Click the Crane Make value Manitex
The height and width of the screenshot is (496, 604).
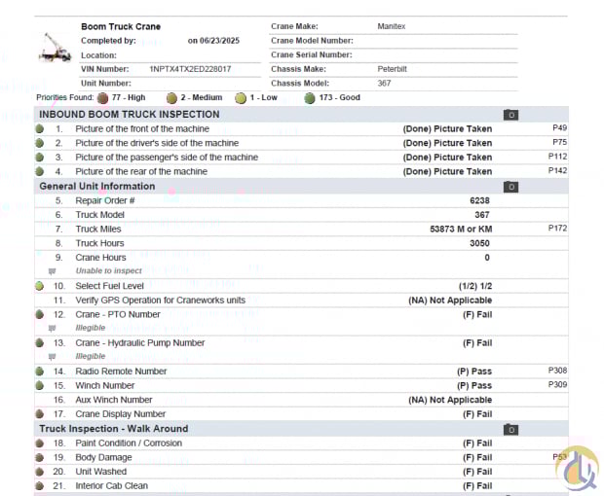coord(392,26)
